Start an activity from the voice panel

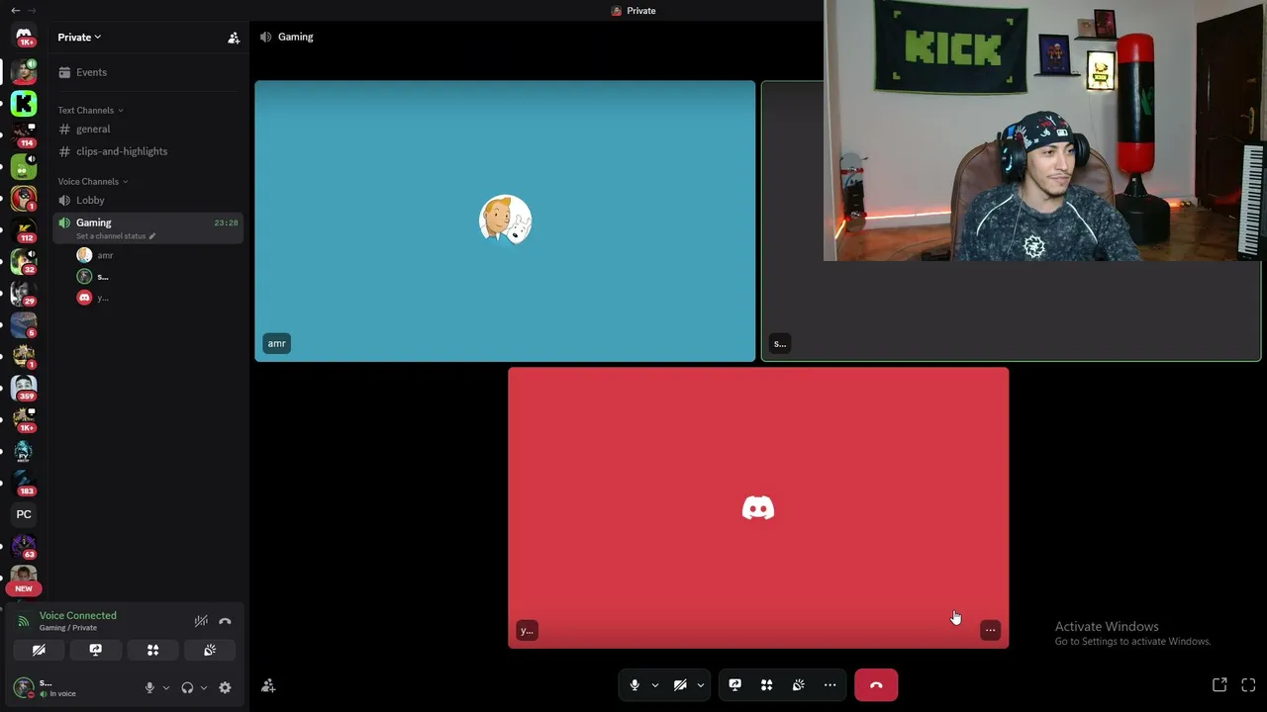tap(152, 650)
